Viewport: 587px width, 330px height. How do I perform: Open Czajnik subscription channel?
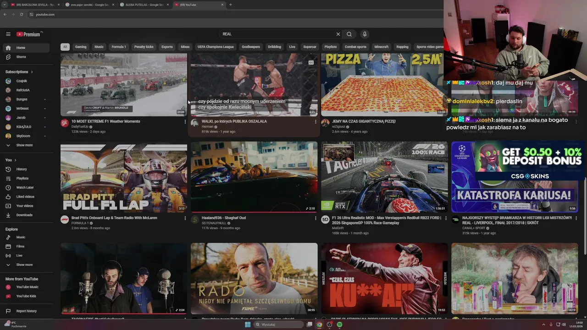click(26, 81)
